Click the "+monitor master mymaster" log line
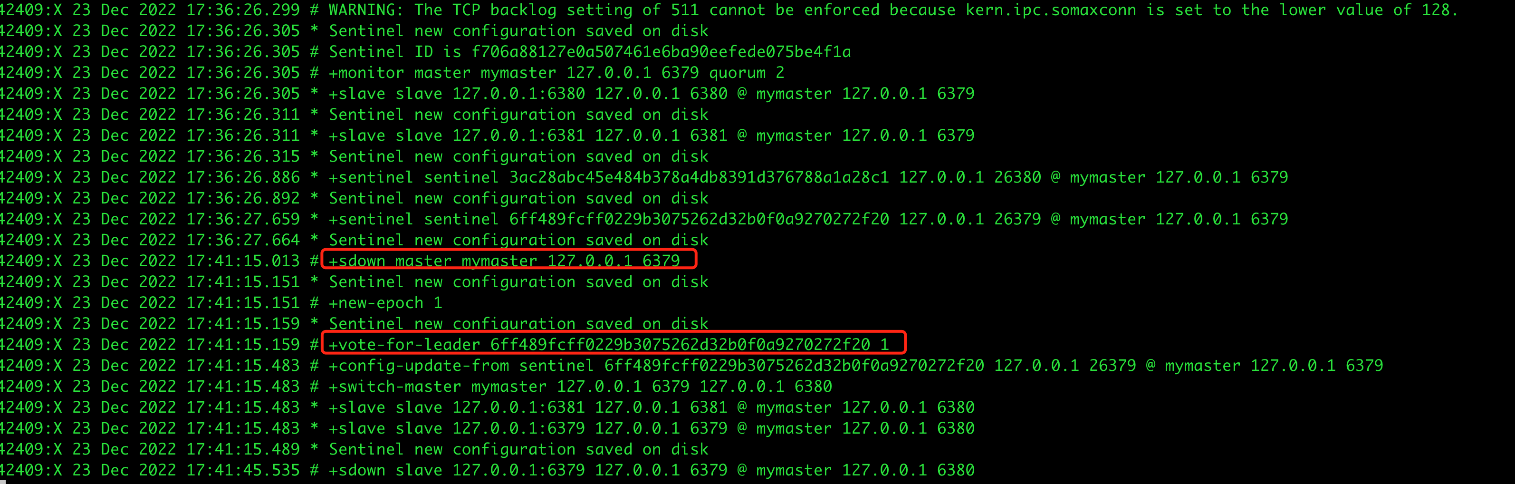Image resolution: width=1515 pixels, height=484 pixels. click(x=556, y=73)
